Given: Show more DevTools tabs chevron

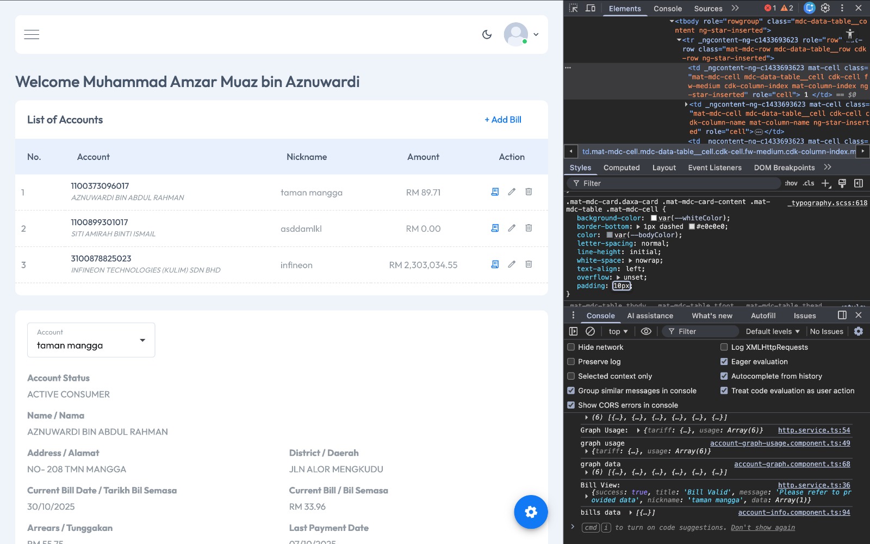Looking at the screenshot, I should tap(735, 8).
